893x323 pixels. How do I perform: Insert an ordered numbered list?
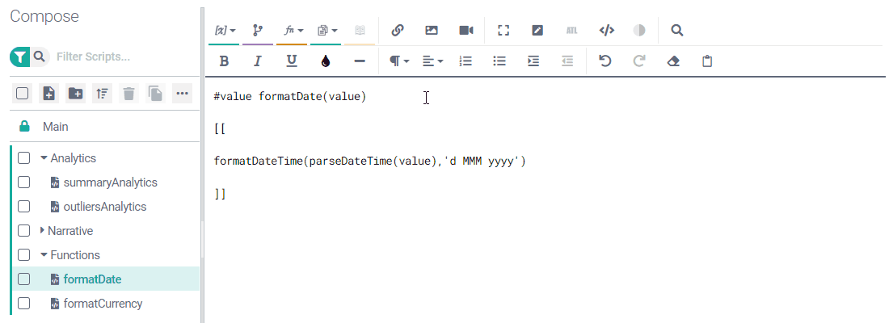[x=465, y=61]
